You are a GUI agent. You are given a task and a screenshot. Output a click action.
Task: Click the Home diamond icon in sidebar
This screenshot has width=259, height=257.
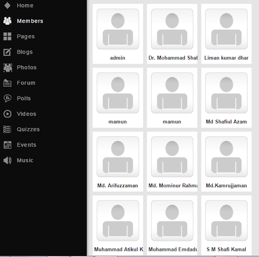pos(7,6)
